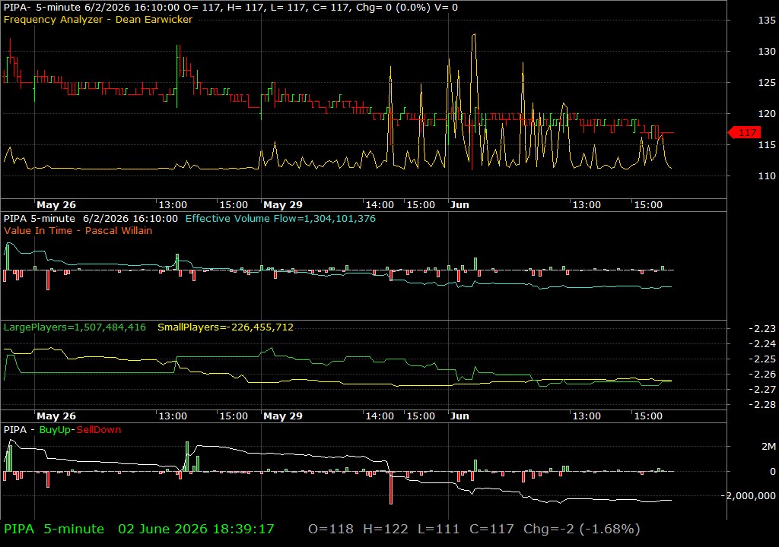Click the 110 price axis label
The width and height of the screenshot is (779, 547).
[767, 175]
